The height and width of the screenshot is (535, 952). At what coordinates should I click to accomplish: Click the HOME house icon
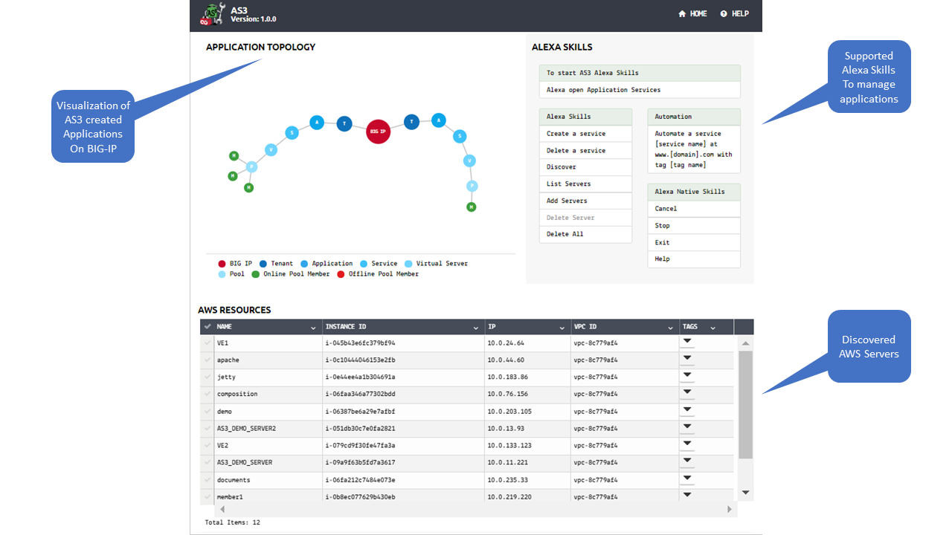pos(682,14)
